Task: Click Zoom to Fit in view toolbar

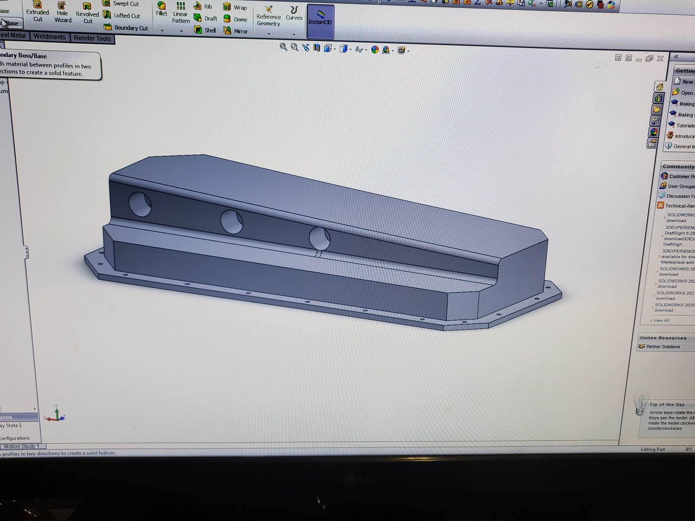Action: (x=283, y=47)
